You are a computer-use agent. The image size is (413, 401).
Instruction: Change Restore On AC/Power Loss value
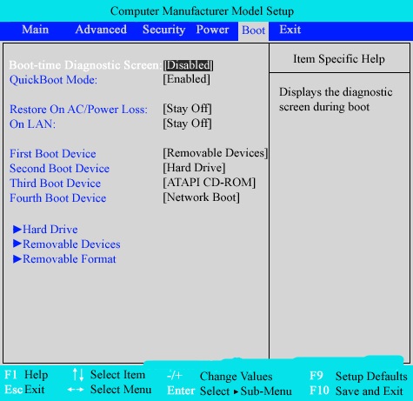(187, 109)
